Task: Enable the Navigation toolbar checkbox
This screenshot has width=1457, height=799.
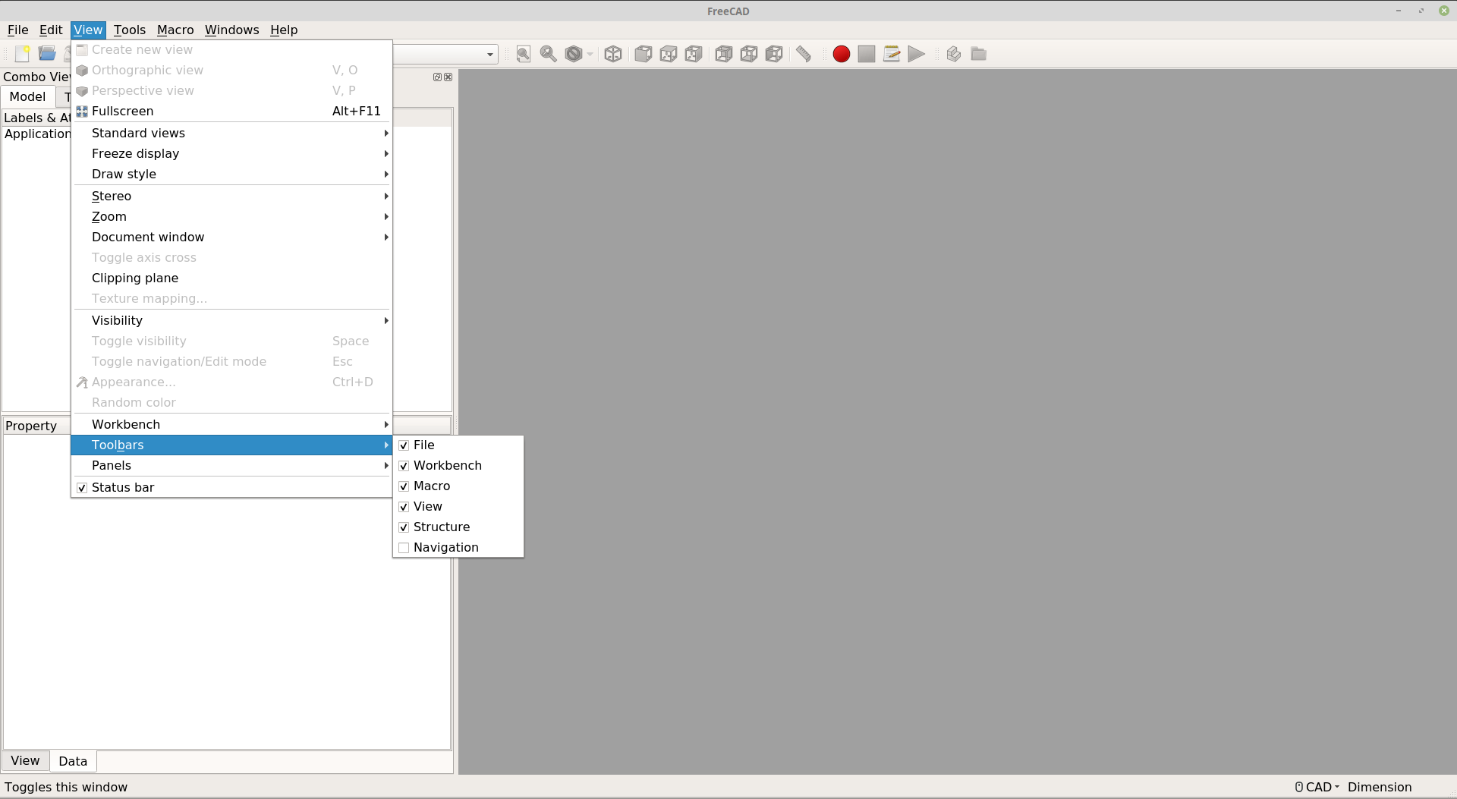Action: pyautogui.click(x=404, y=548)
